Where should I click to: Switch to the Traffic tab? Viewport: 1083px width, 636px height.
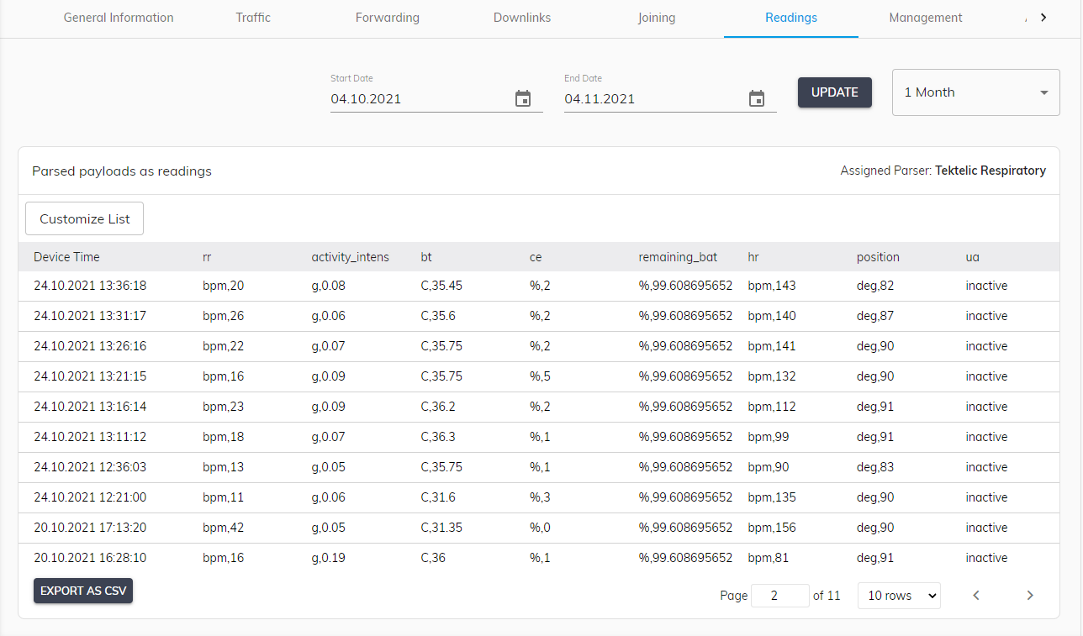pos(253,18)
